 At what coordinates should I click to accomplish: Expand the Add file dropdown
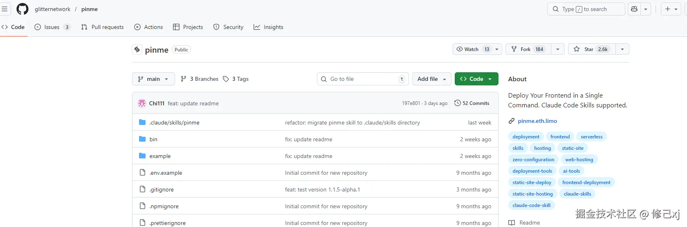431,79
